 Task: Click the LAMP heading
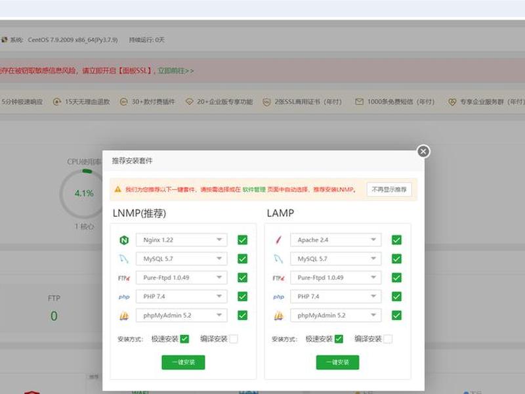[x=280, y=213]
